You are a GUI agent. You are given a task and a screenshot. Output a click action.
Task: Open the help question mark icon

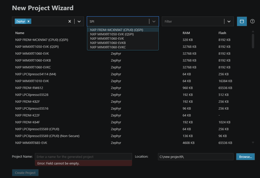(252, 21)
